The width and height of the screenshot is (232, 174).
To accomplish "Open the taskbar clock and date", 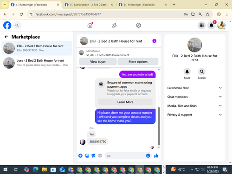I will 213,169.
